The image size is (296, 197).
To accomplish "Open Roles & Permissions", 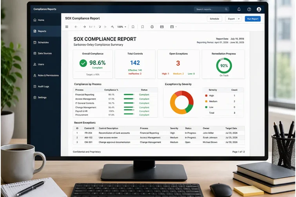I will (x=46, y=75).
